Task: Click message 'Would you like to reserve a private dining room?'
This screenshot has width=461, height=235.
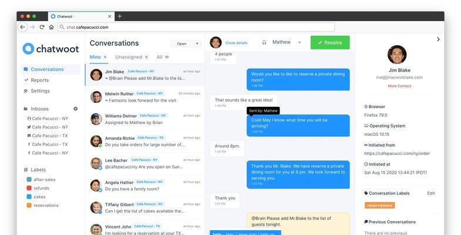Action: tap(298, 79)
